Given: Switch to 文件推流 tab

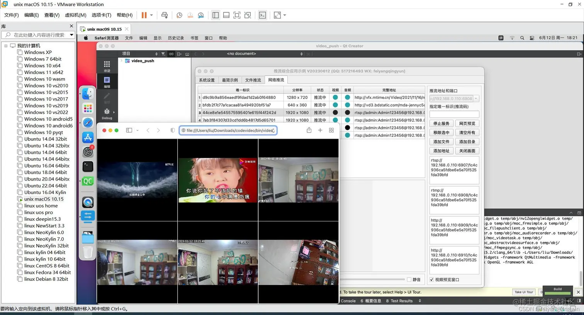Looking at the screenshot, I should pos(253,80).
